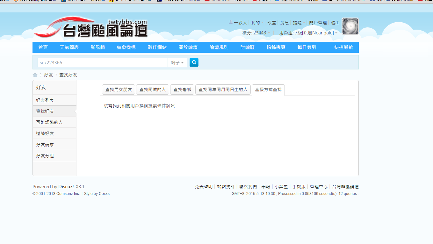The width and height of the screenshot is (433, 244).
Task: Open 舉報 report footer link
Action: tap(266, 187)
